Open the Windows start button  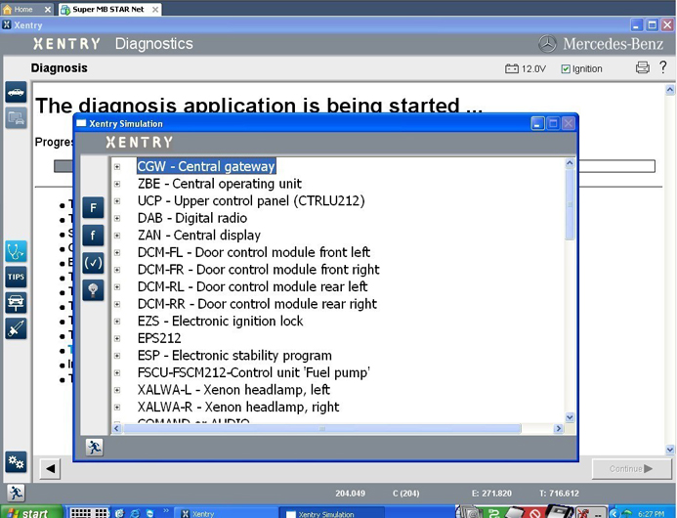31,512
